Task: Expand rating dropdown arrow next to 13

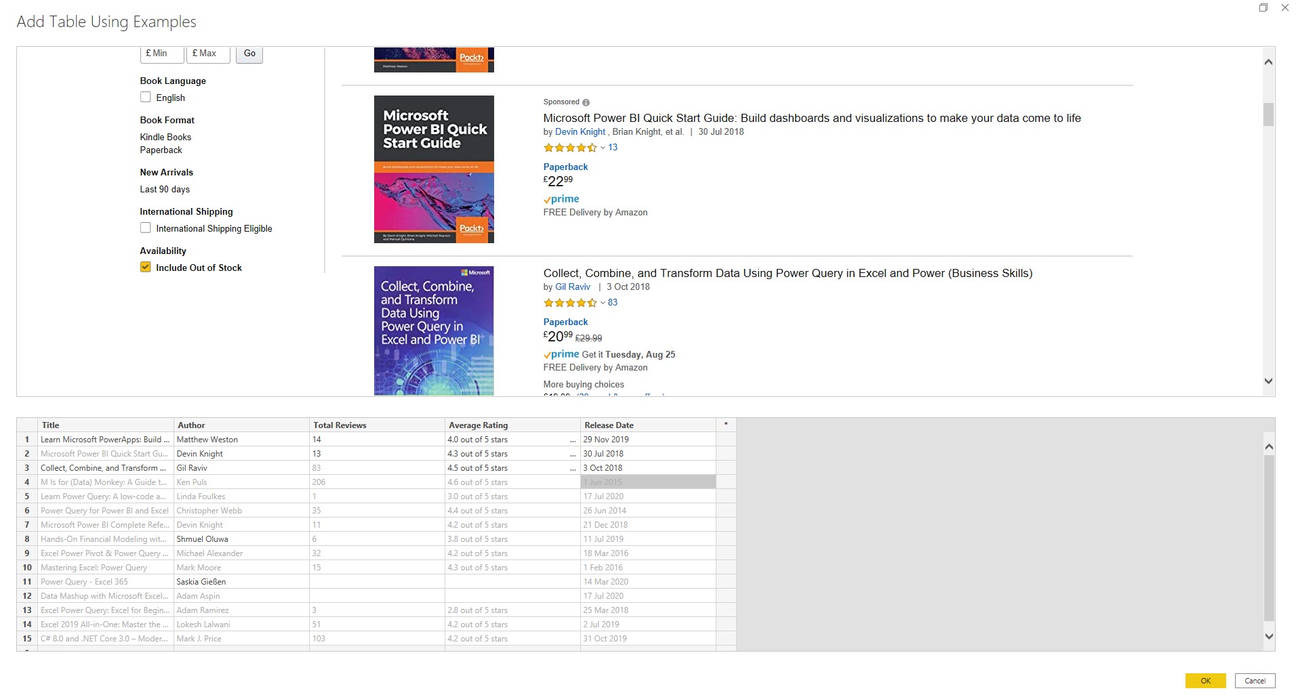Action: [x=603, y=148]
